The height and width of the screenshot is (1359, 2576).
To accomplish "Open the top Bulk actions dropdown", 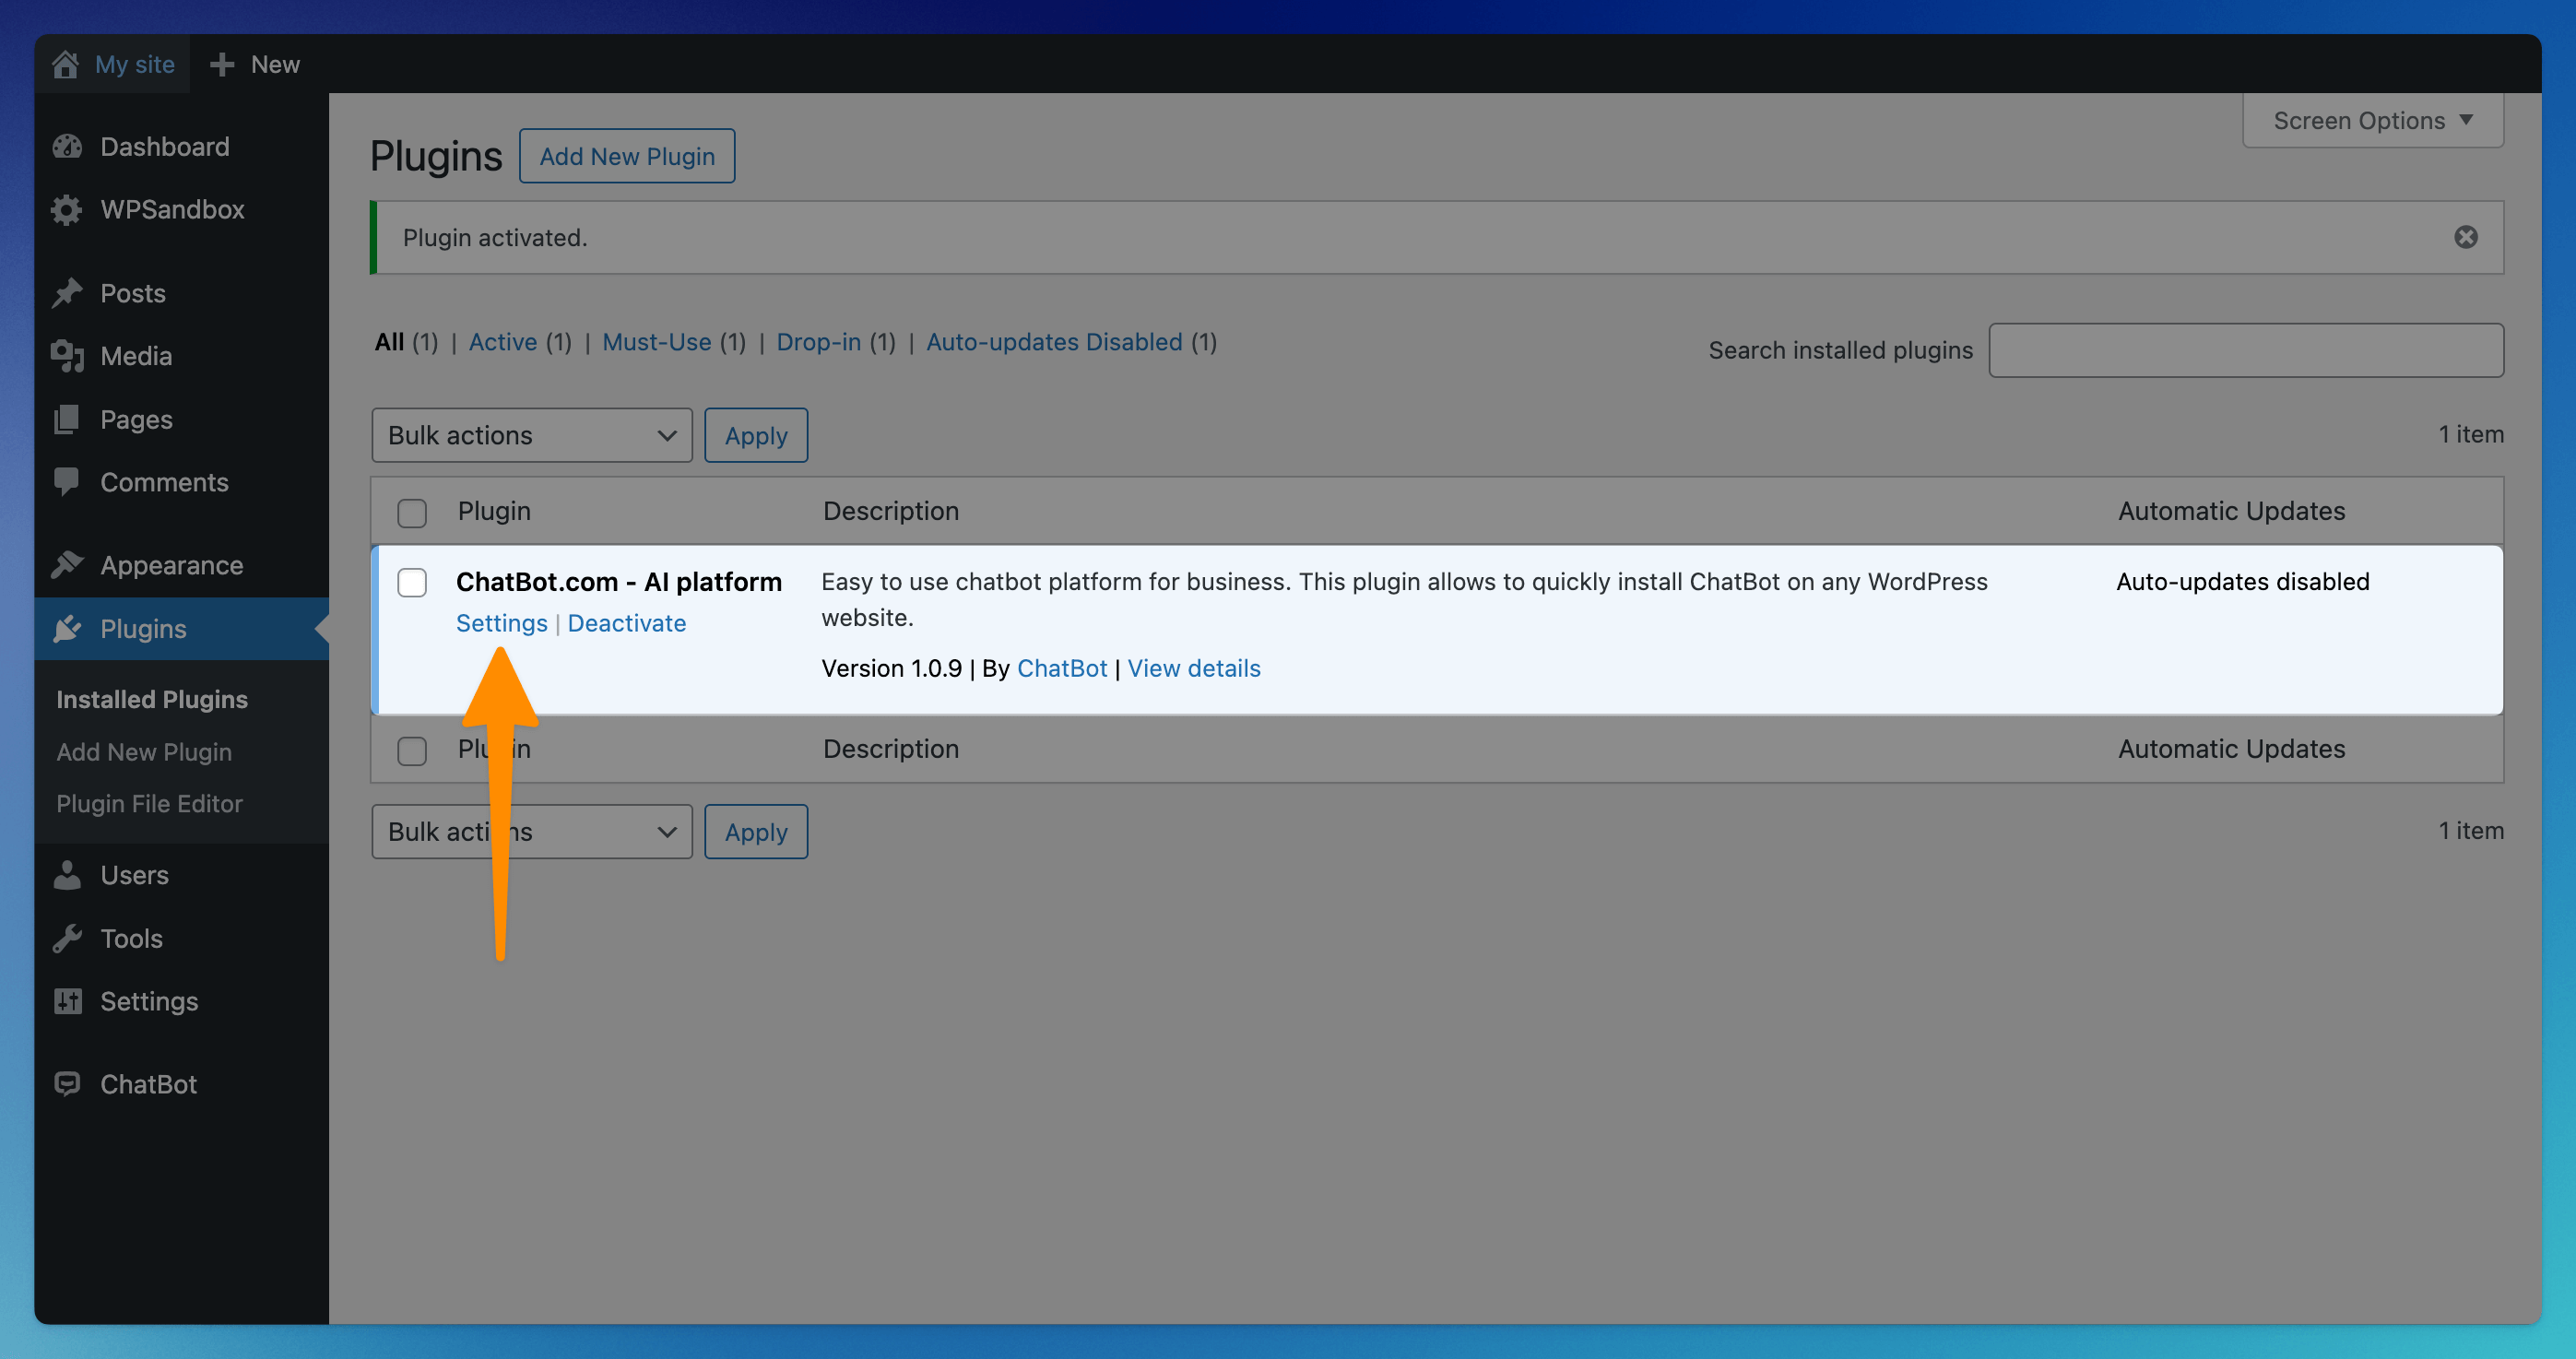I will [531, 435].
